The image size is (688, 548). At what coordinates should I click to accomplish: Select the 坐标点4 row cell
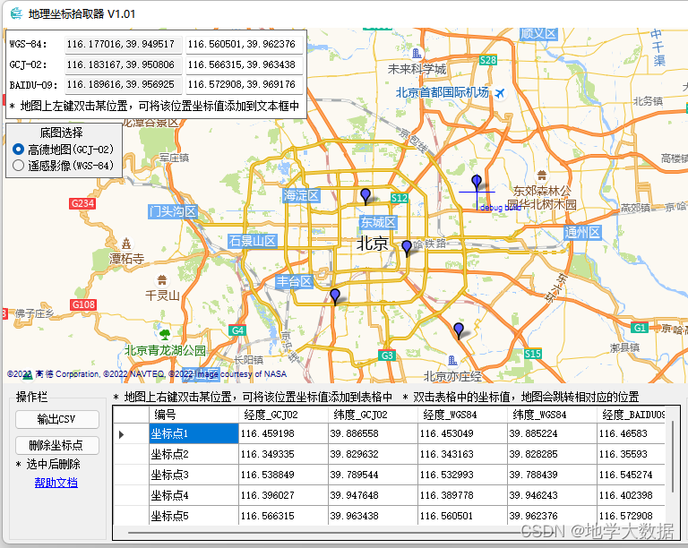tap(193, 495)
